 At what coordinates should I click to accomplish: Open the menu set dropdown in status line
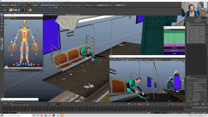pos(5,5)
